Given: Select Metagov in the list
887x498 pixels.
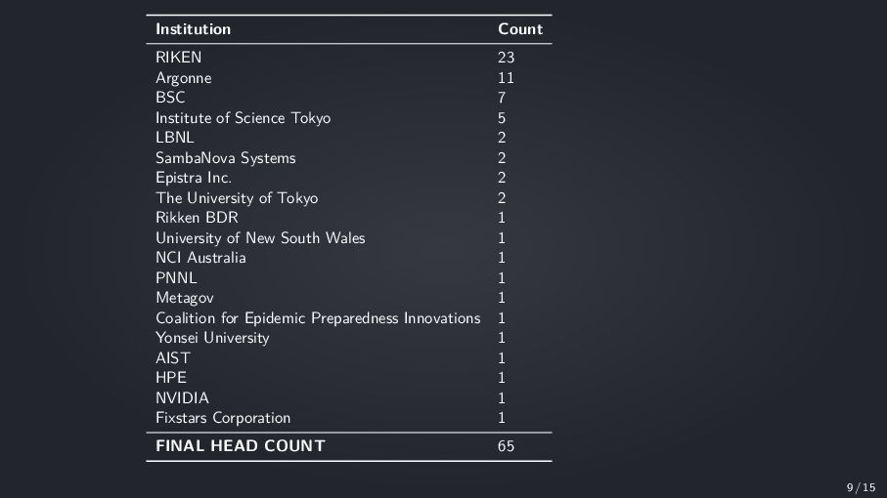Looking at the screenshot, I should tap(185, 298).
